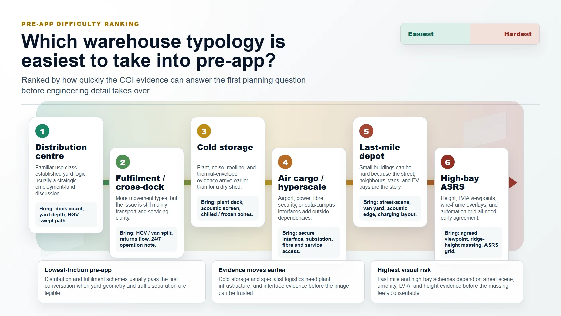Select the gold number 3 badge

(x=204, y=131)
